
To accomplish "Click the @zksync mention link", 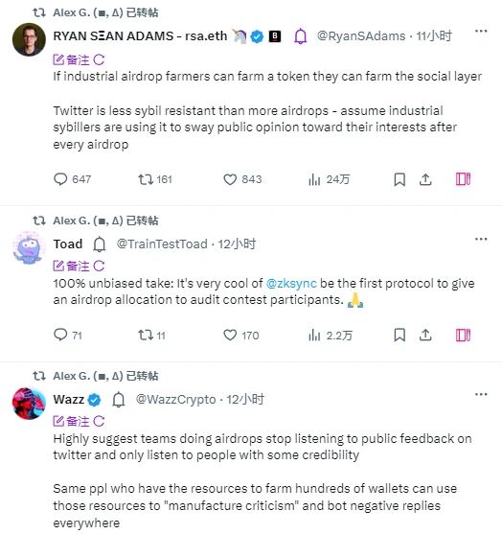I will click(291, 284).
